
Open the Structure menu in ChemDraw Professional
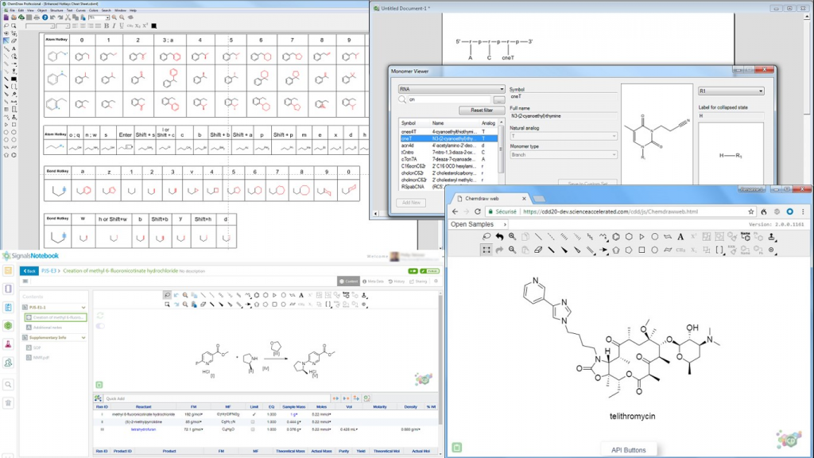coord(56,10)
